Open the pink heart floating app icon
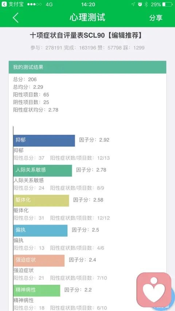 coord(154,290)
